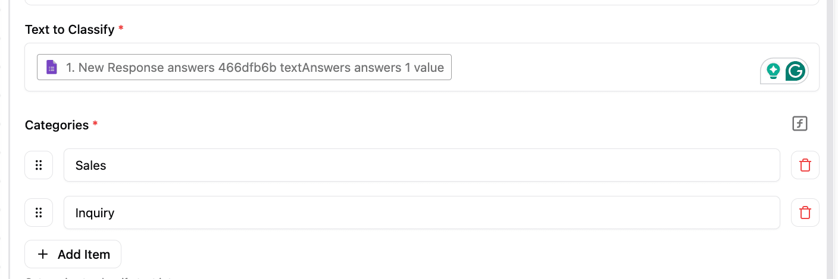Click the red asterisk beside Categories
This screenshot has width=838, height=279.
click(x=95, y=124)
